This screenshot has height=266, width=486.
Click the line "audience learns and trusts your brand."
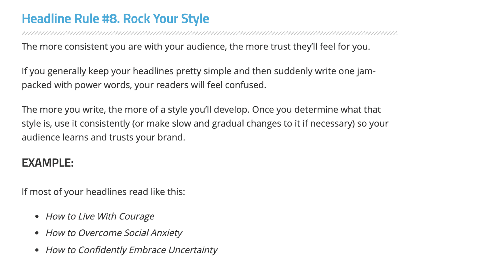pyautogui.click(x=103, y=137)
